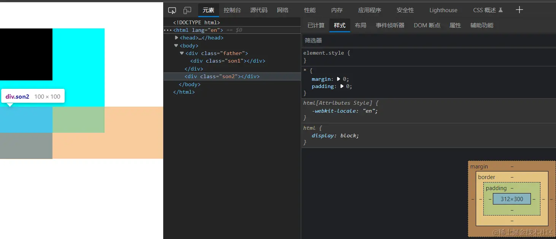Expand the padding shorthand property
The height and width of the screenshot is (239, 556).
(x=342, y=86)
